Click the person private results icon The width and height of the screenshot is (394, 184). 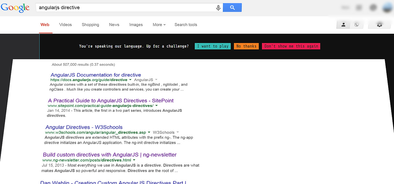point(343,25)
